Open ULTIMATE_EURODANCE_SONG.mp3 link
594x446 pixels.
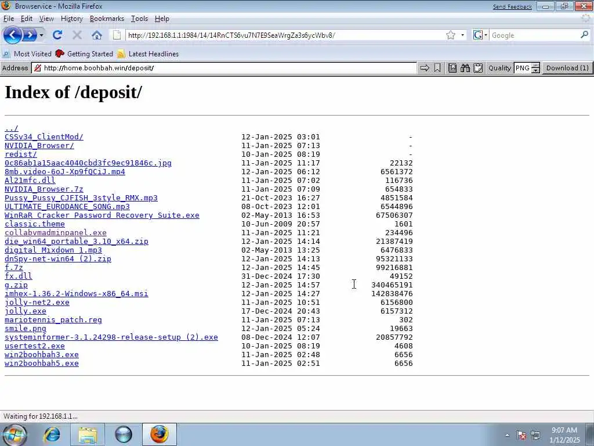tap(67, 207)
